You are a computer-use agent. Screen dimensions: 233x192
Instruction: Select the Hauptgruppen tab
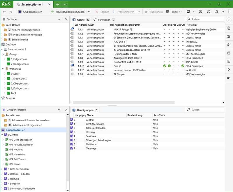pyautogui.click(x=85, y=110)
